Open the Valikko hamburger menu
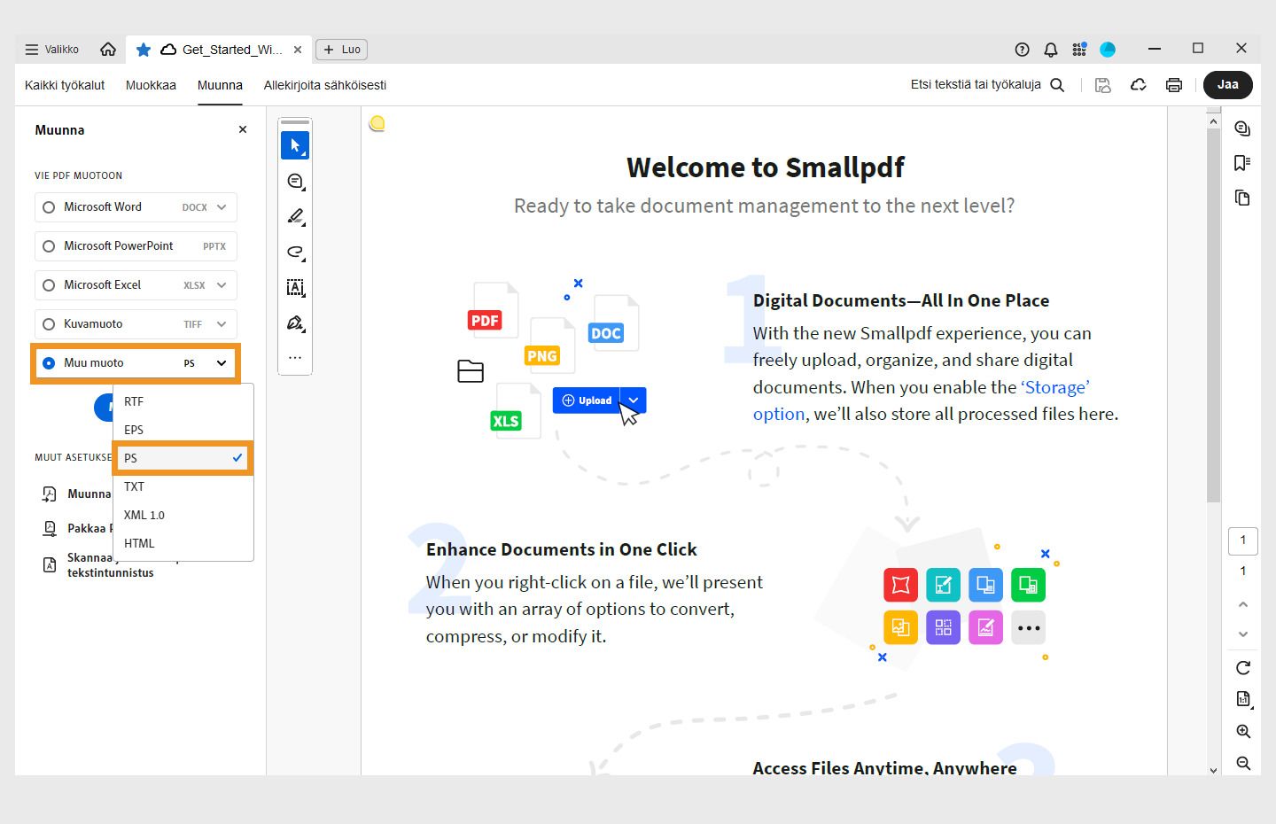The height and width of the screenshot is (824, 1276). point(52,50)
